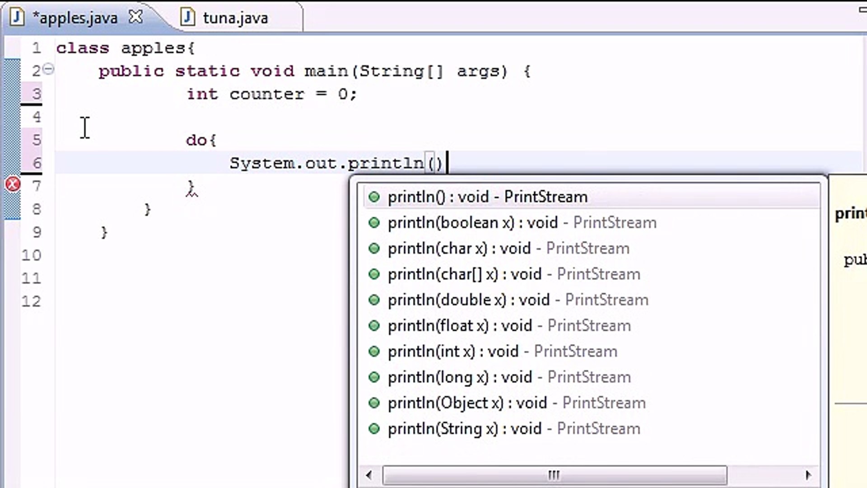Click the green icon beside println(boolean x)
Viewport: 867px width, 488px height.
point(374,222)
